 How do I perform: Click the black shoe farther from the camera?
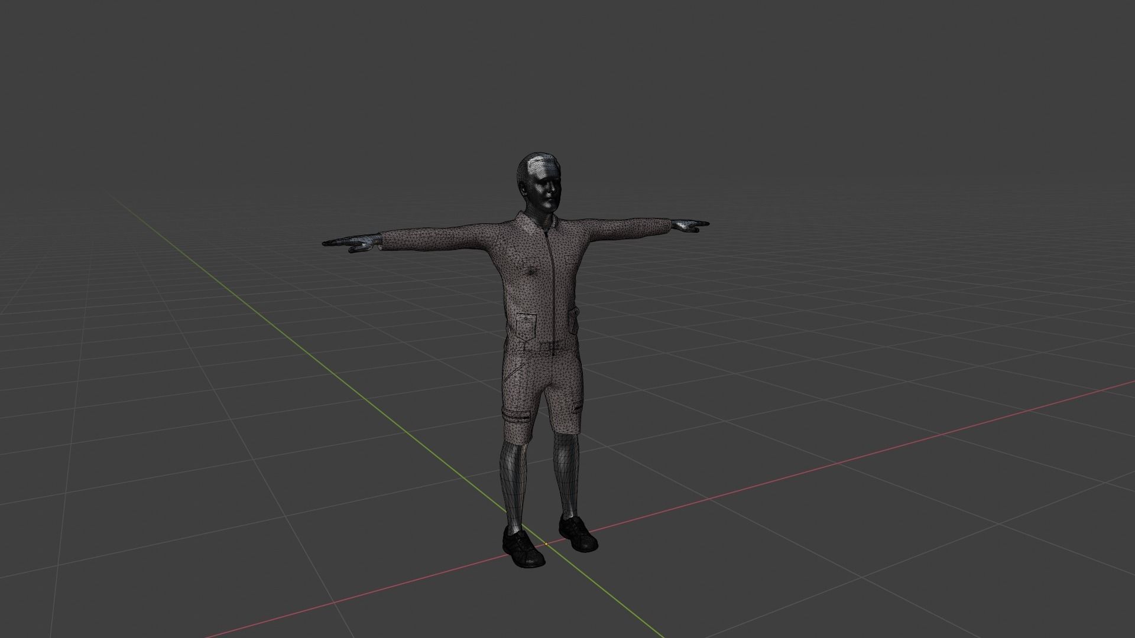pos(578,533)
